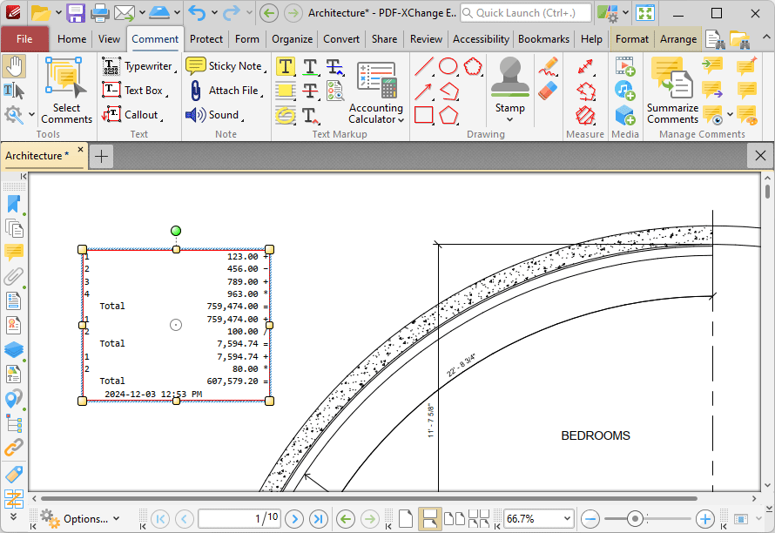Click the Summarize Comments icon
Image resolution: width=775 pixels, height=533 pixels.
point(672,78)
